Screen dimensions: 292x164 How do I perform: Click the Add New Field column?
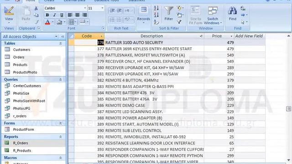(250, 36)
